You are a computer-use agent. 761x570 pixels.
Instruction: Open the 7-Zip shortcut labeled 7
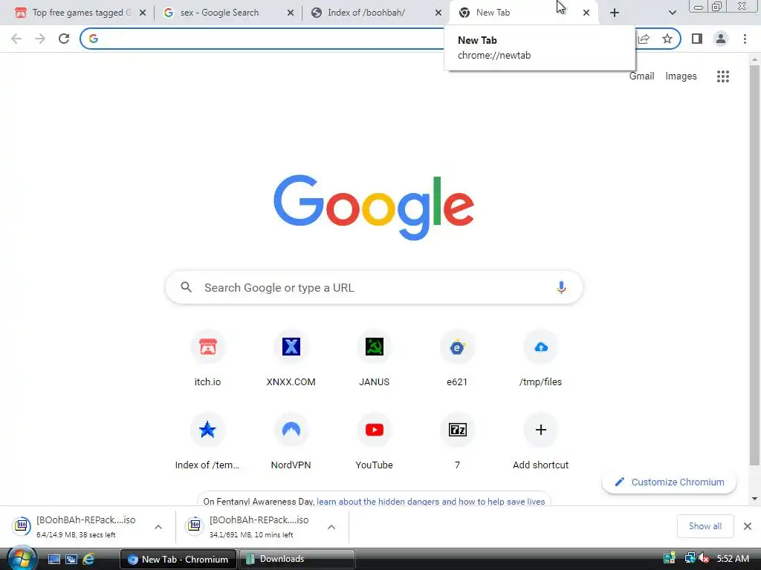tap(457, 442)
